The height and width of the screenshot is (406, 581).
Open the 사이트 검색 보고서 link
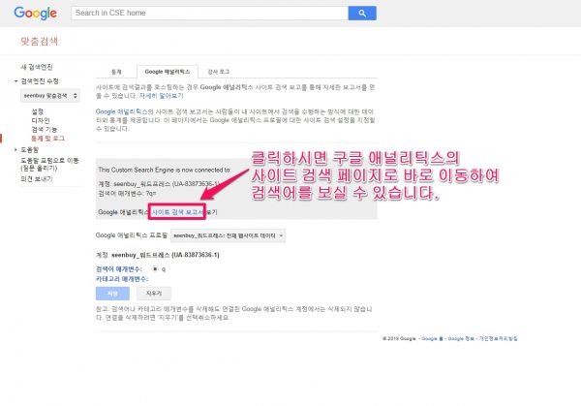pos(178,212)
